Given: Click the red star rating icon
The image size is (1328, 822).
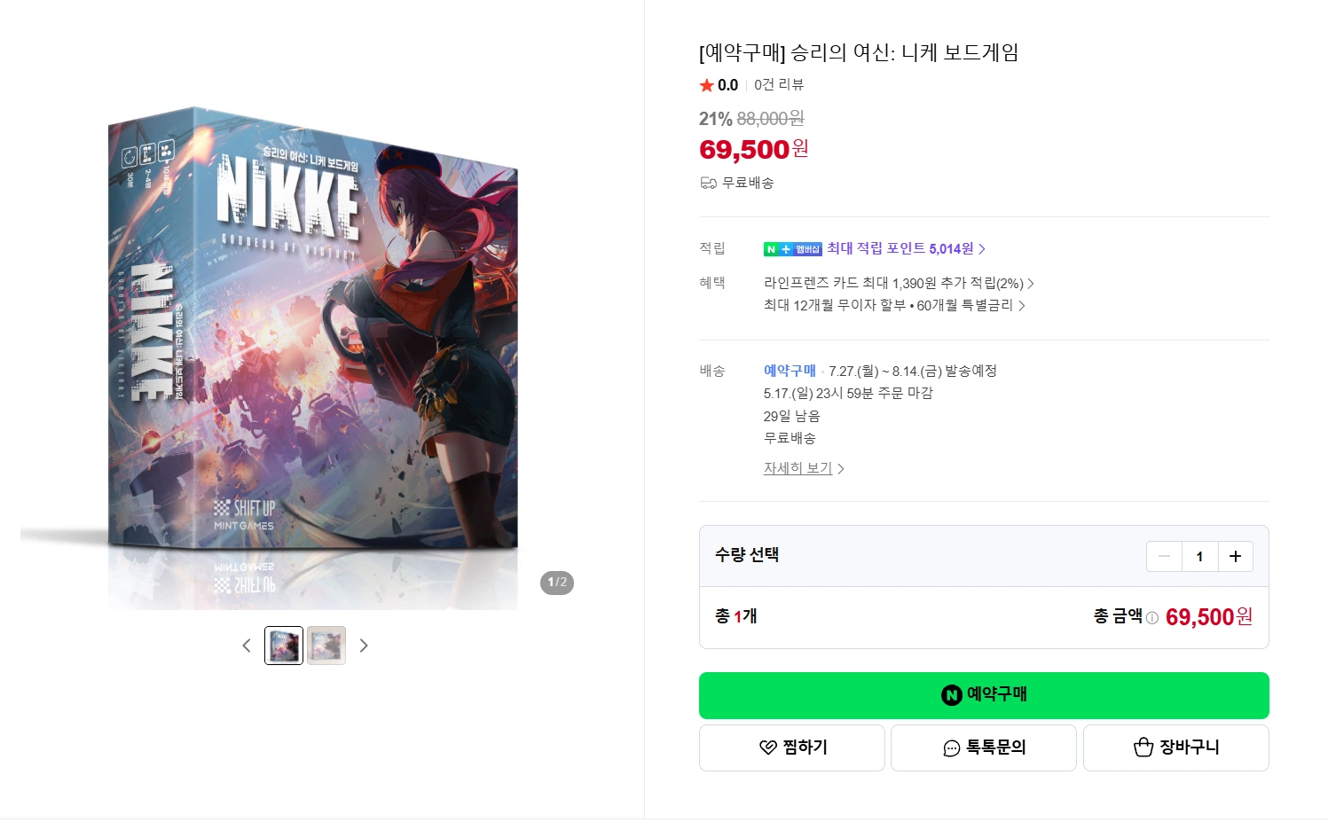Looking at the screenshot, I should (x=707, y=85).
